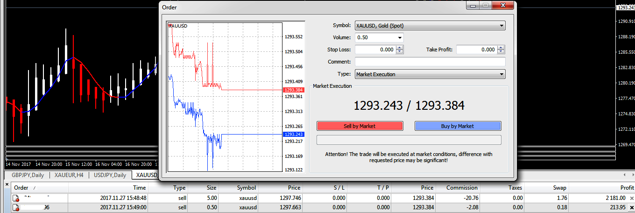Screen dimensions: 635x213
Task: Switch to USDJPY,Daily chart tab
Action: 110,175
